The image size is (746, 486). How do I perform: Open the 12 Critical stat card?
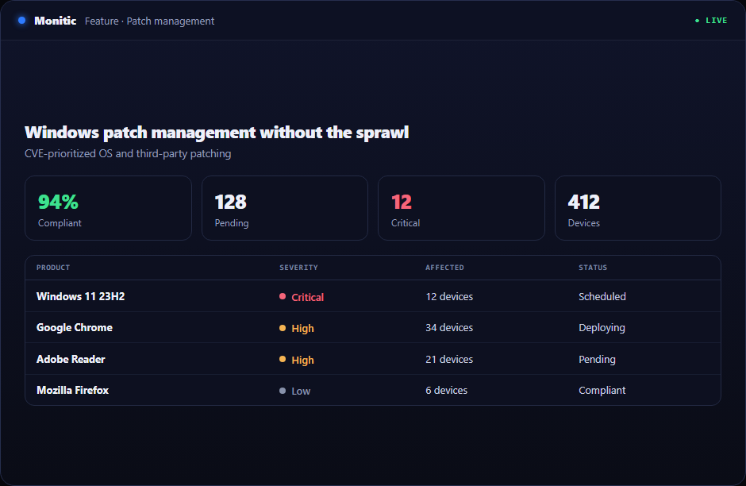coord(461,208)
